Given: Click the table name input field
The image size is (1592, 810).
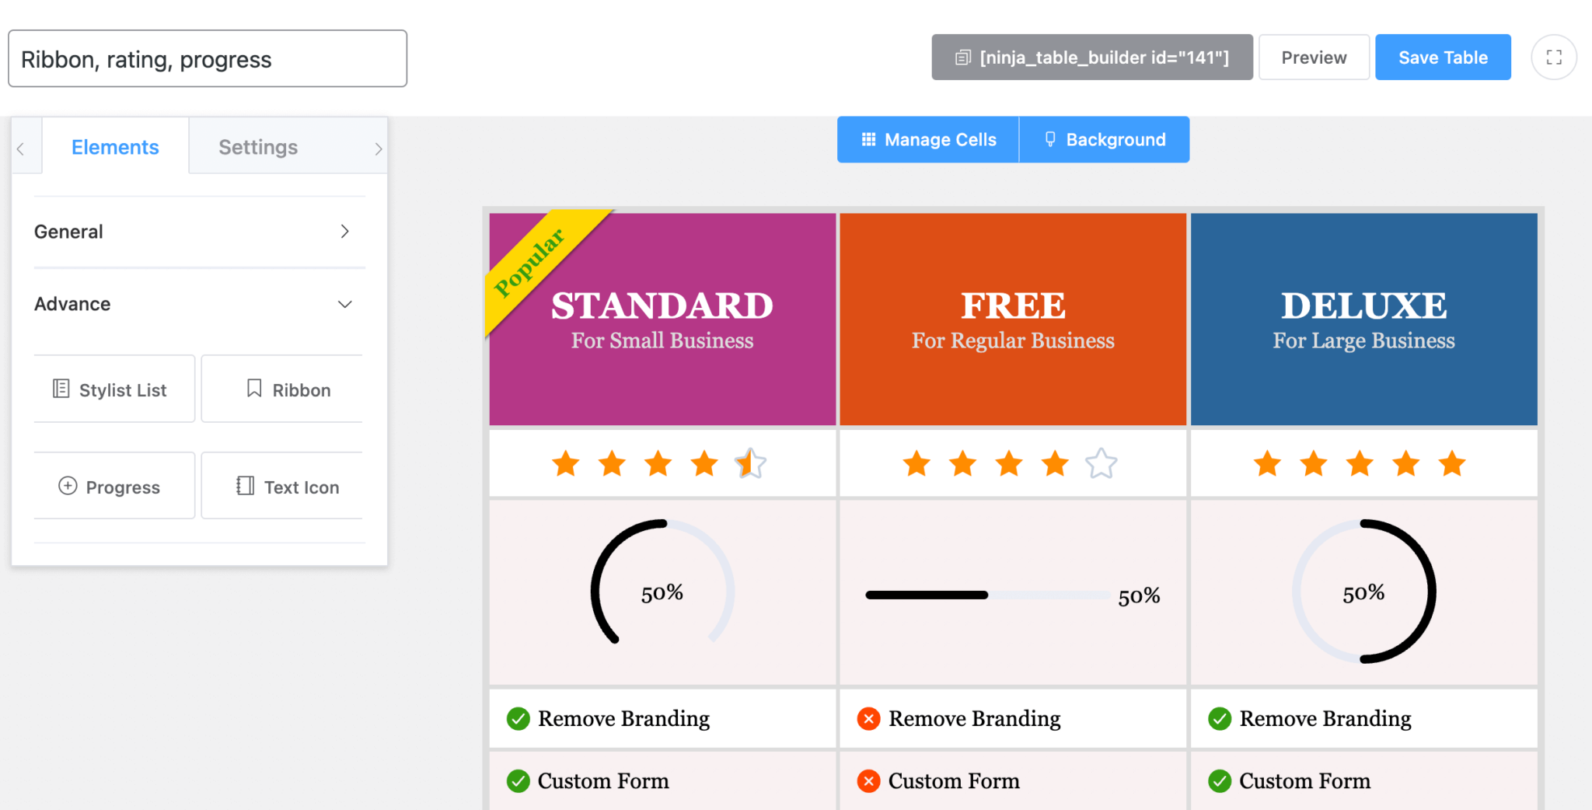Looking at the screenshot, I should pos(208,59).
